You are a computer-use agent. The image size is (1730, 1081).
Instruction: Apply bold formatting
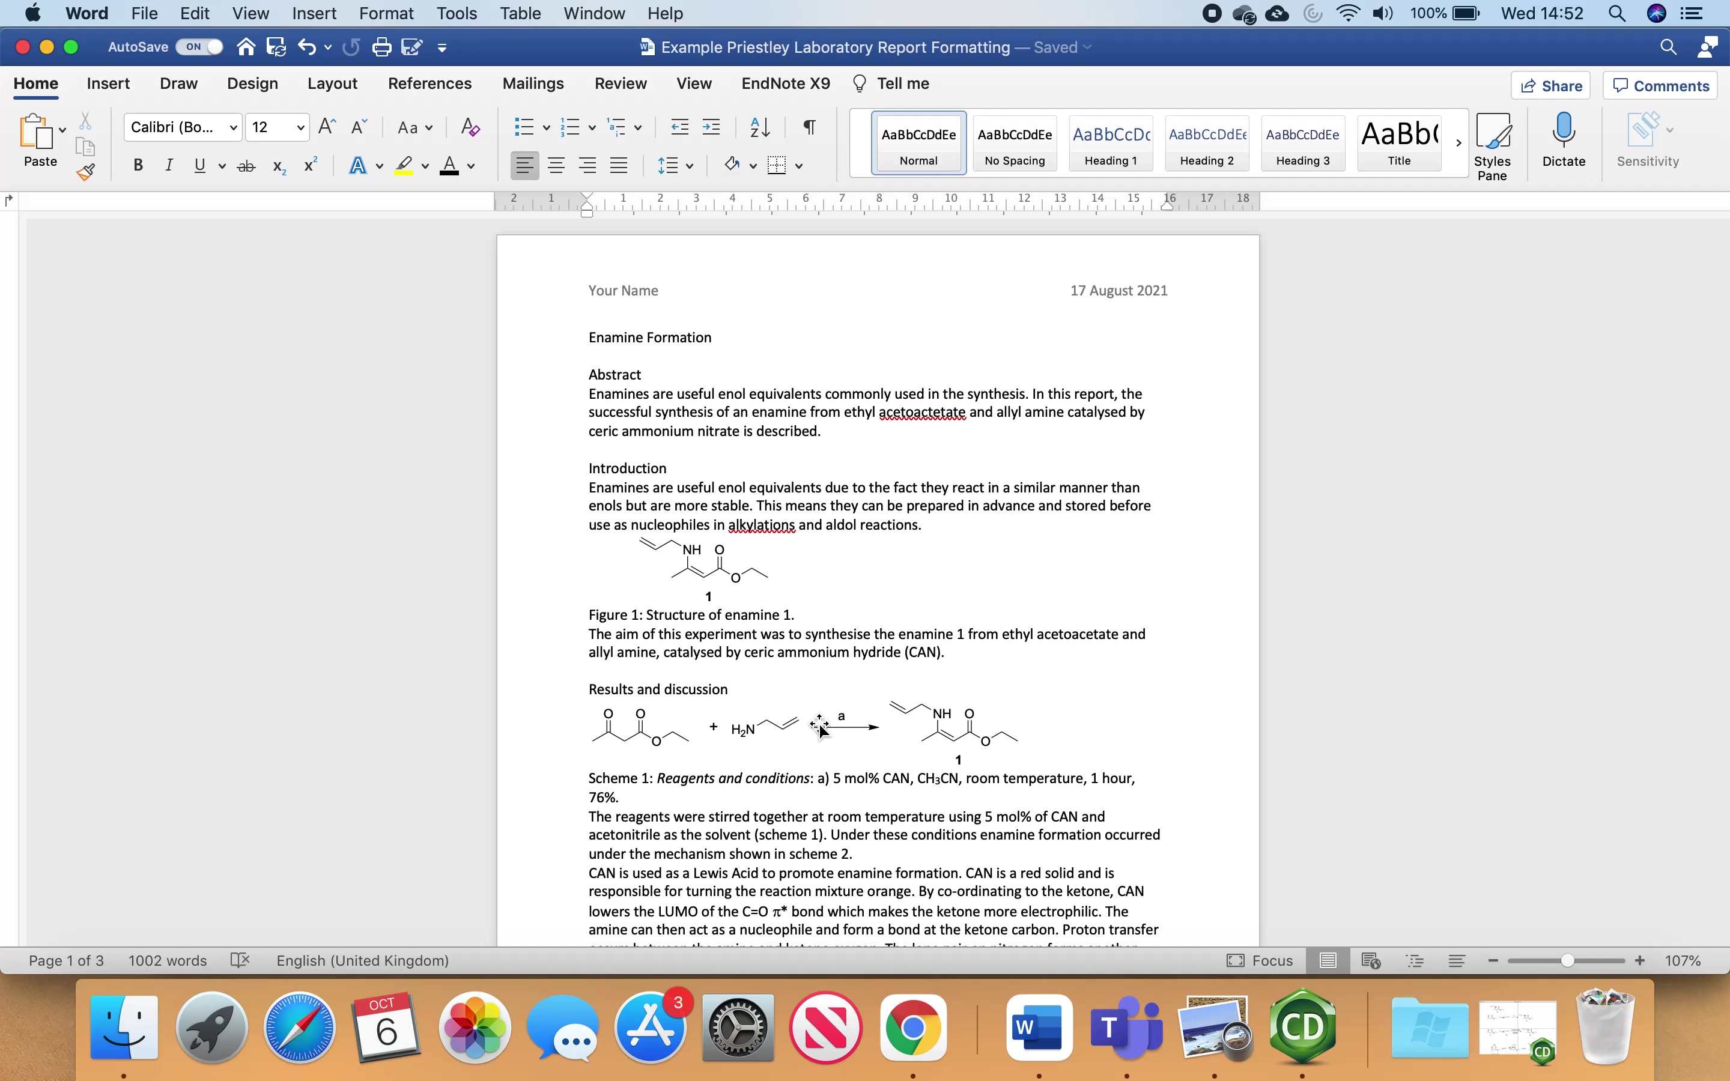point(138,165)
